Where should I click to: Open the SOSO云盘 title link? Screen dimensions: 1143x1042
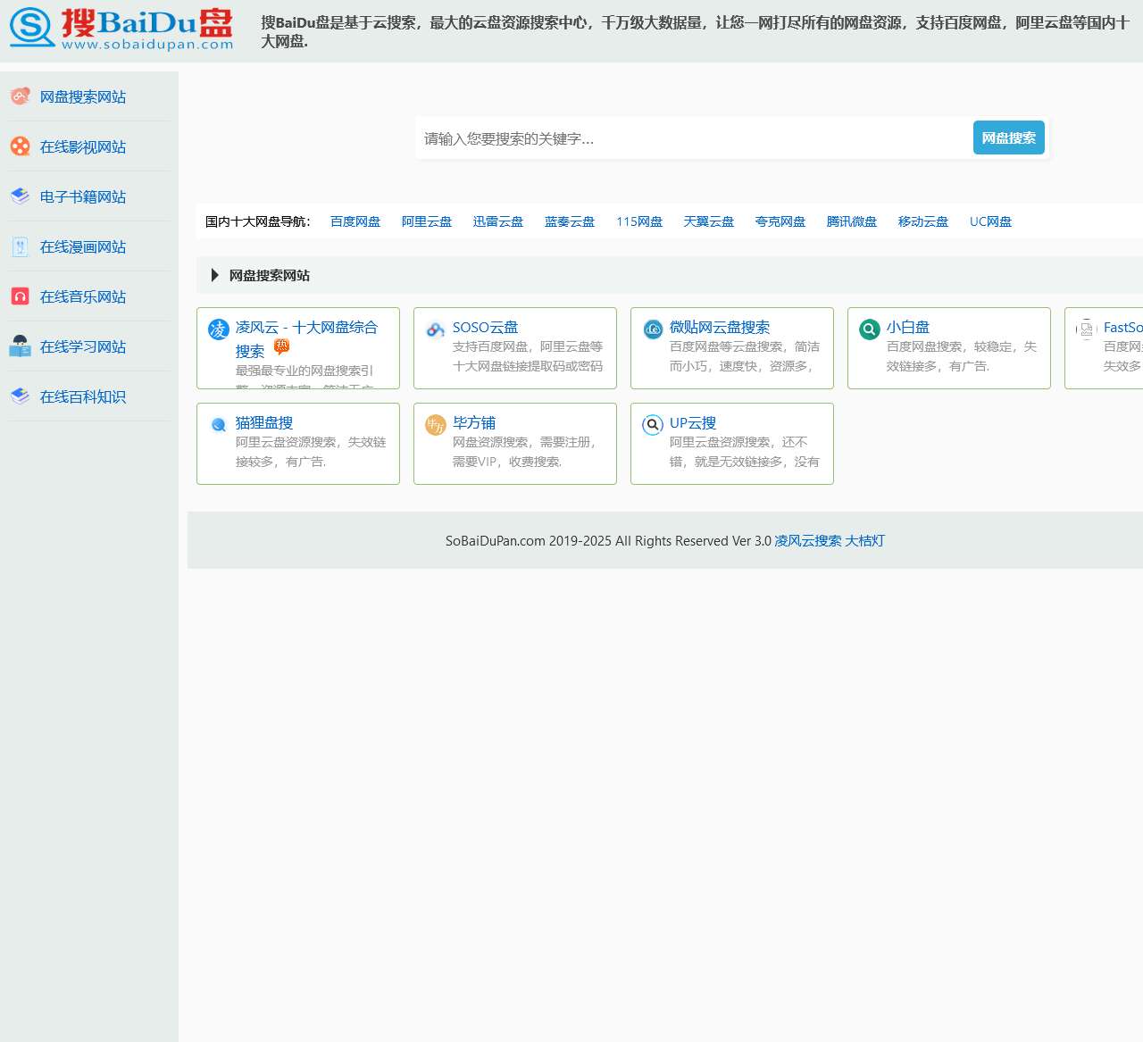(485, 328)
